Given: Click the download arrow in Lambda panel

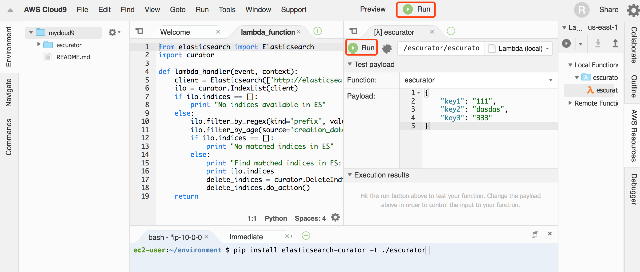Looking at the screenshot, I should coord(598,44).
